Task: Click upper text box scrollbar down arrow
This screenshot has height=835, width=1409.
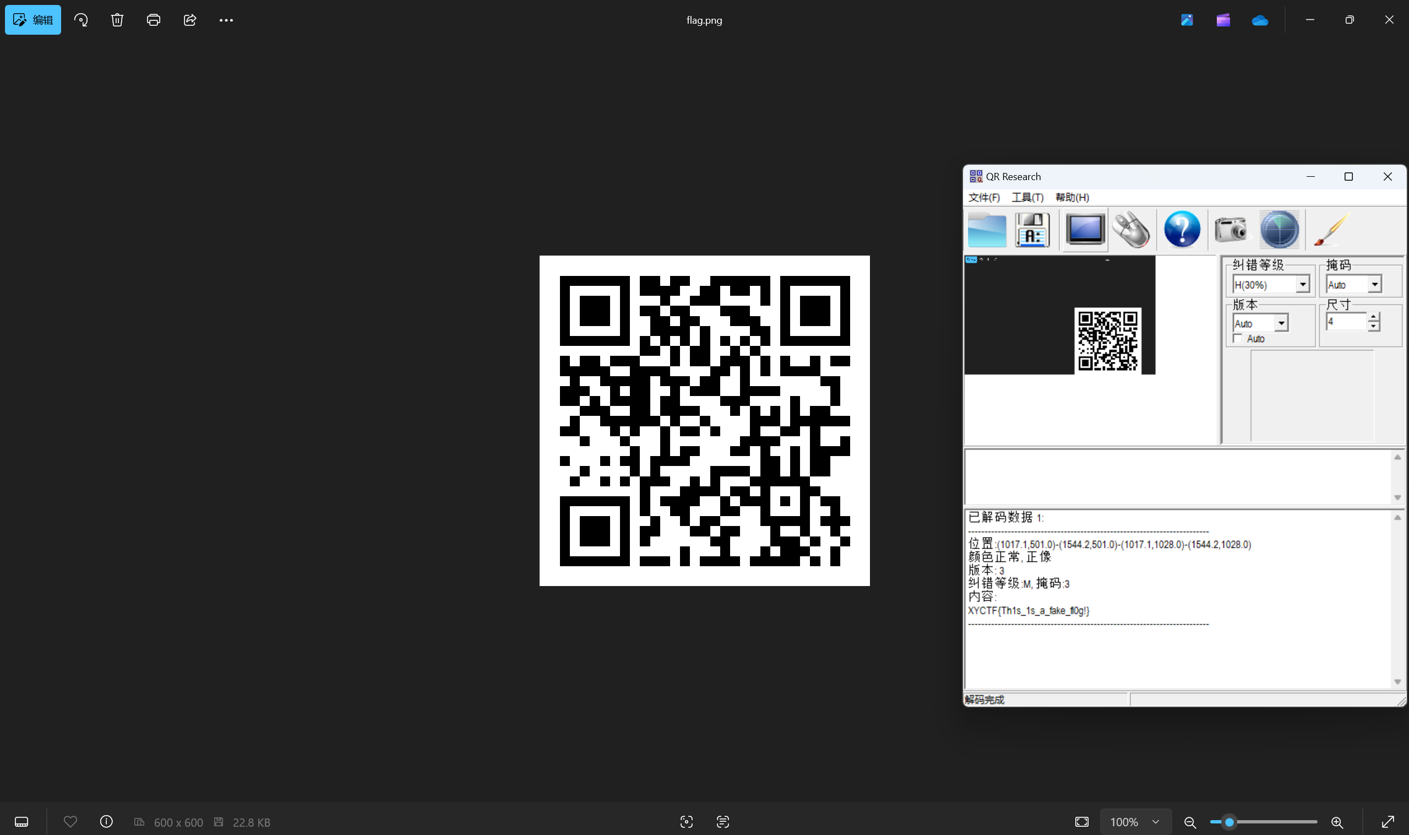Action: [1397, 498]
